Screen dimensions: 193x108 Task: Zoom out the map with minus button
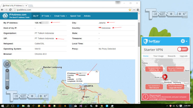coord(7,88)
